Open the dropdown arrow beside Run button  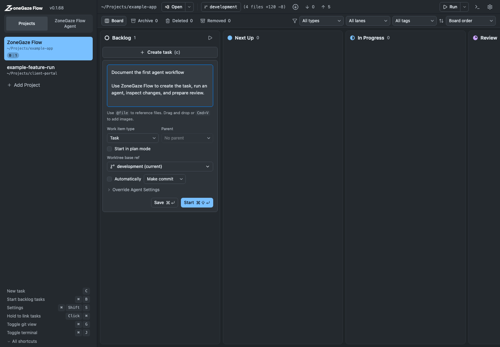[465, 7]
